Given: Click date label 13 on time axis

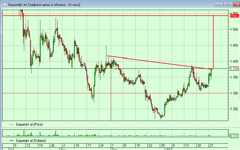Looking at the screenshot, I should (x=187, y=146).
